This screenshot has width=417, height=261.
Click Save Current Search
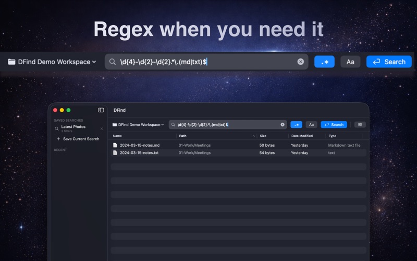point(81,139)
